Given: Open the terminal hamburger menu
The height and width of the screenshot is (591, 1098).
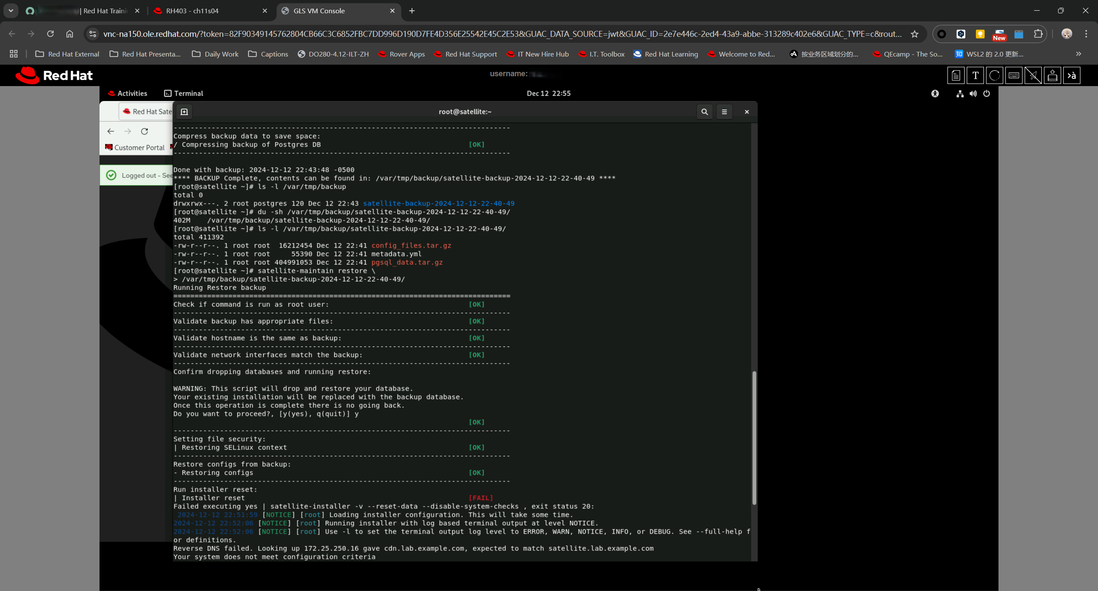Looking at the screenshot, I should pyautogui.click(x=724, y=112).
